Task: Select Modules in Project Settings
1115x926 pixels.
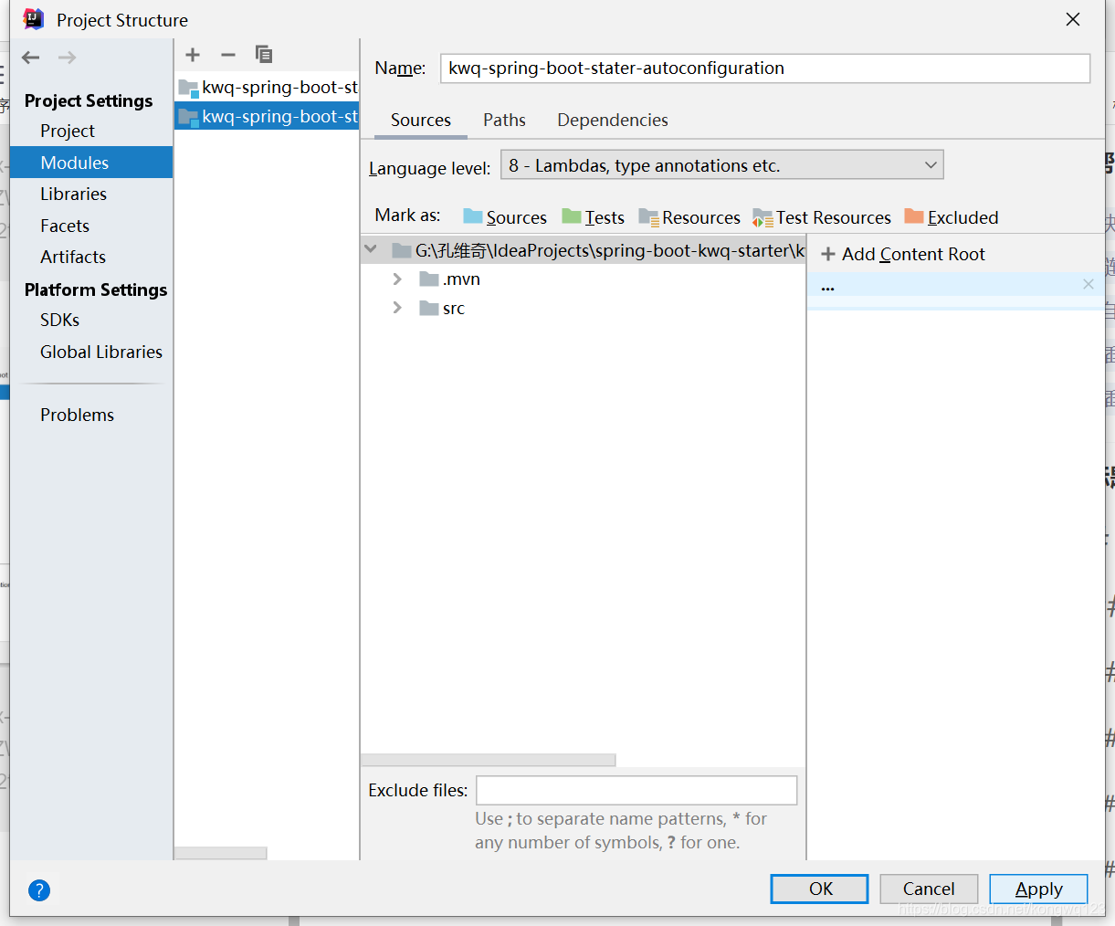Action: click(x=91, y=163)
